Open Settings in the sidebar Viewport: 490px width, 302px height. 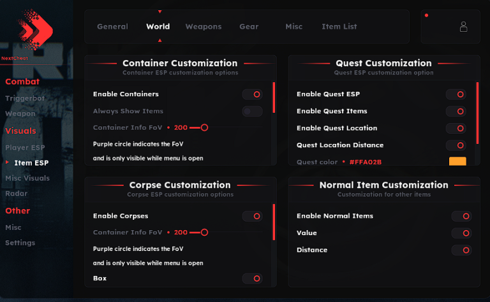[x=20, y=243]
